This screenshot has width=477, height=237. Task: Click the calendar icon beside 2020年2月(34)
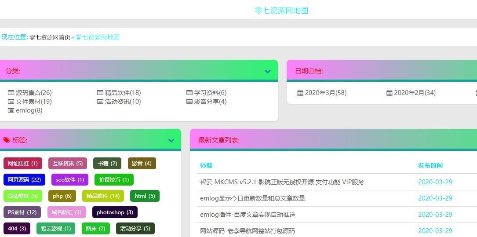click(x=389, y=93)
